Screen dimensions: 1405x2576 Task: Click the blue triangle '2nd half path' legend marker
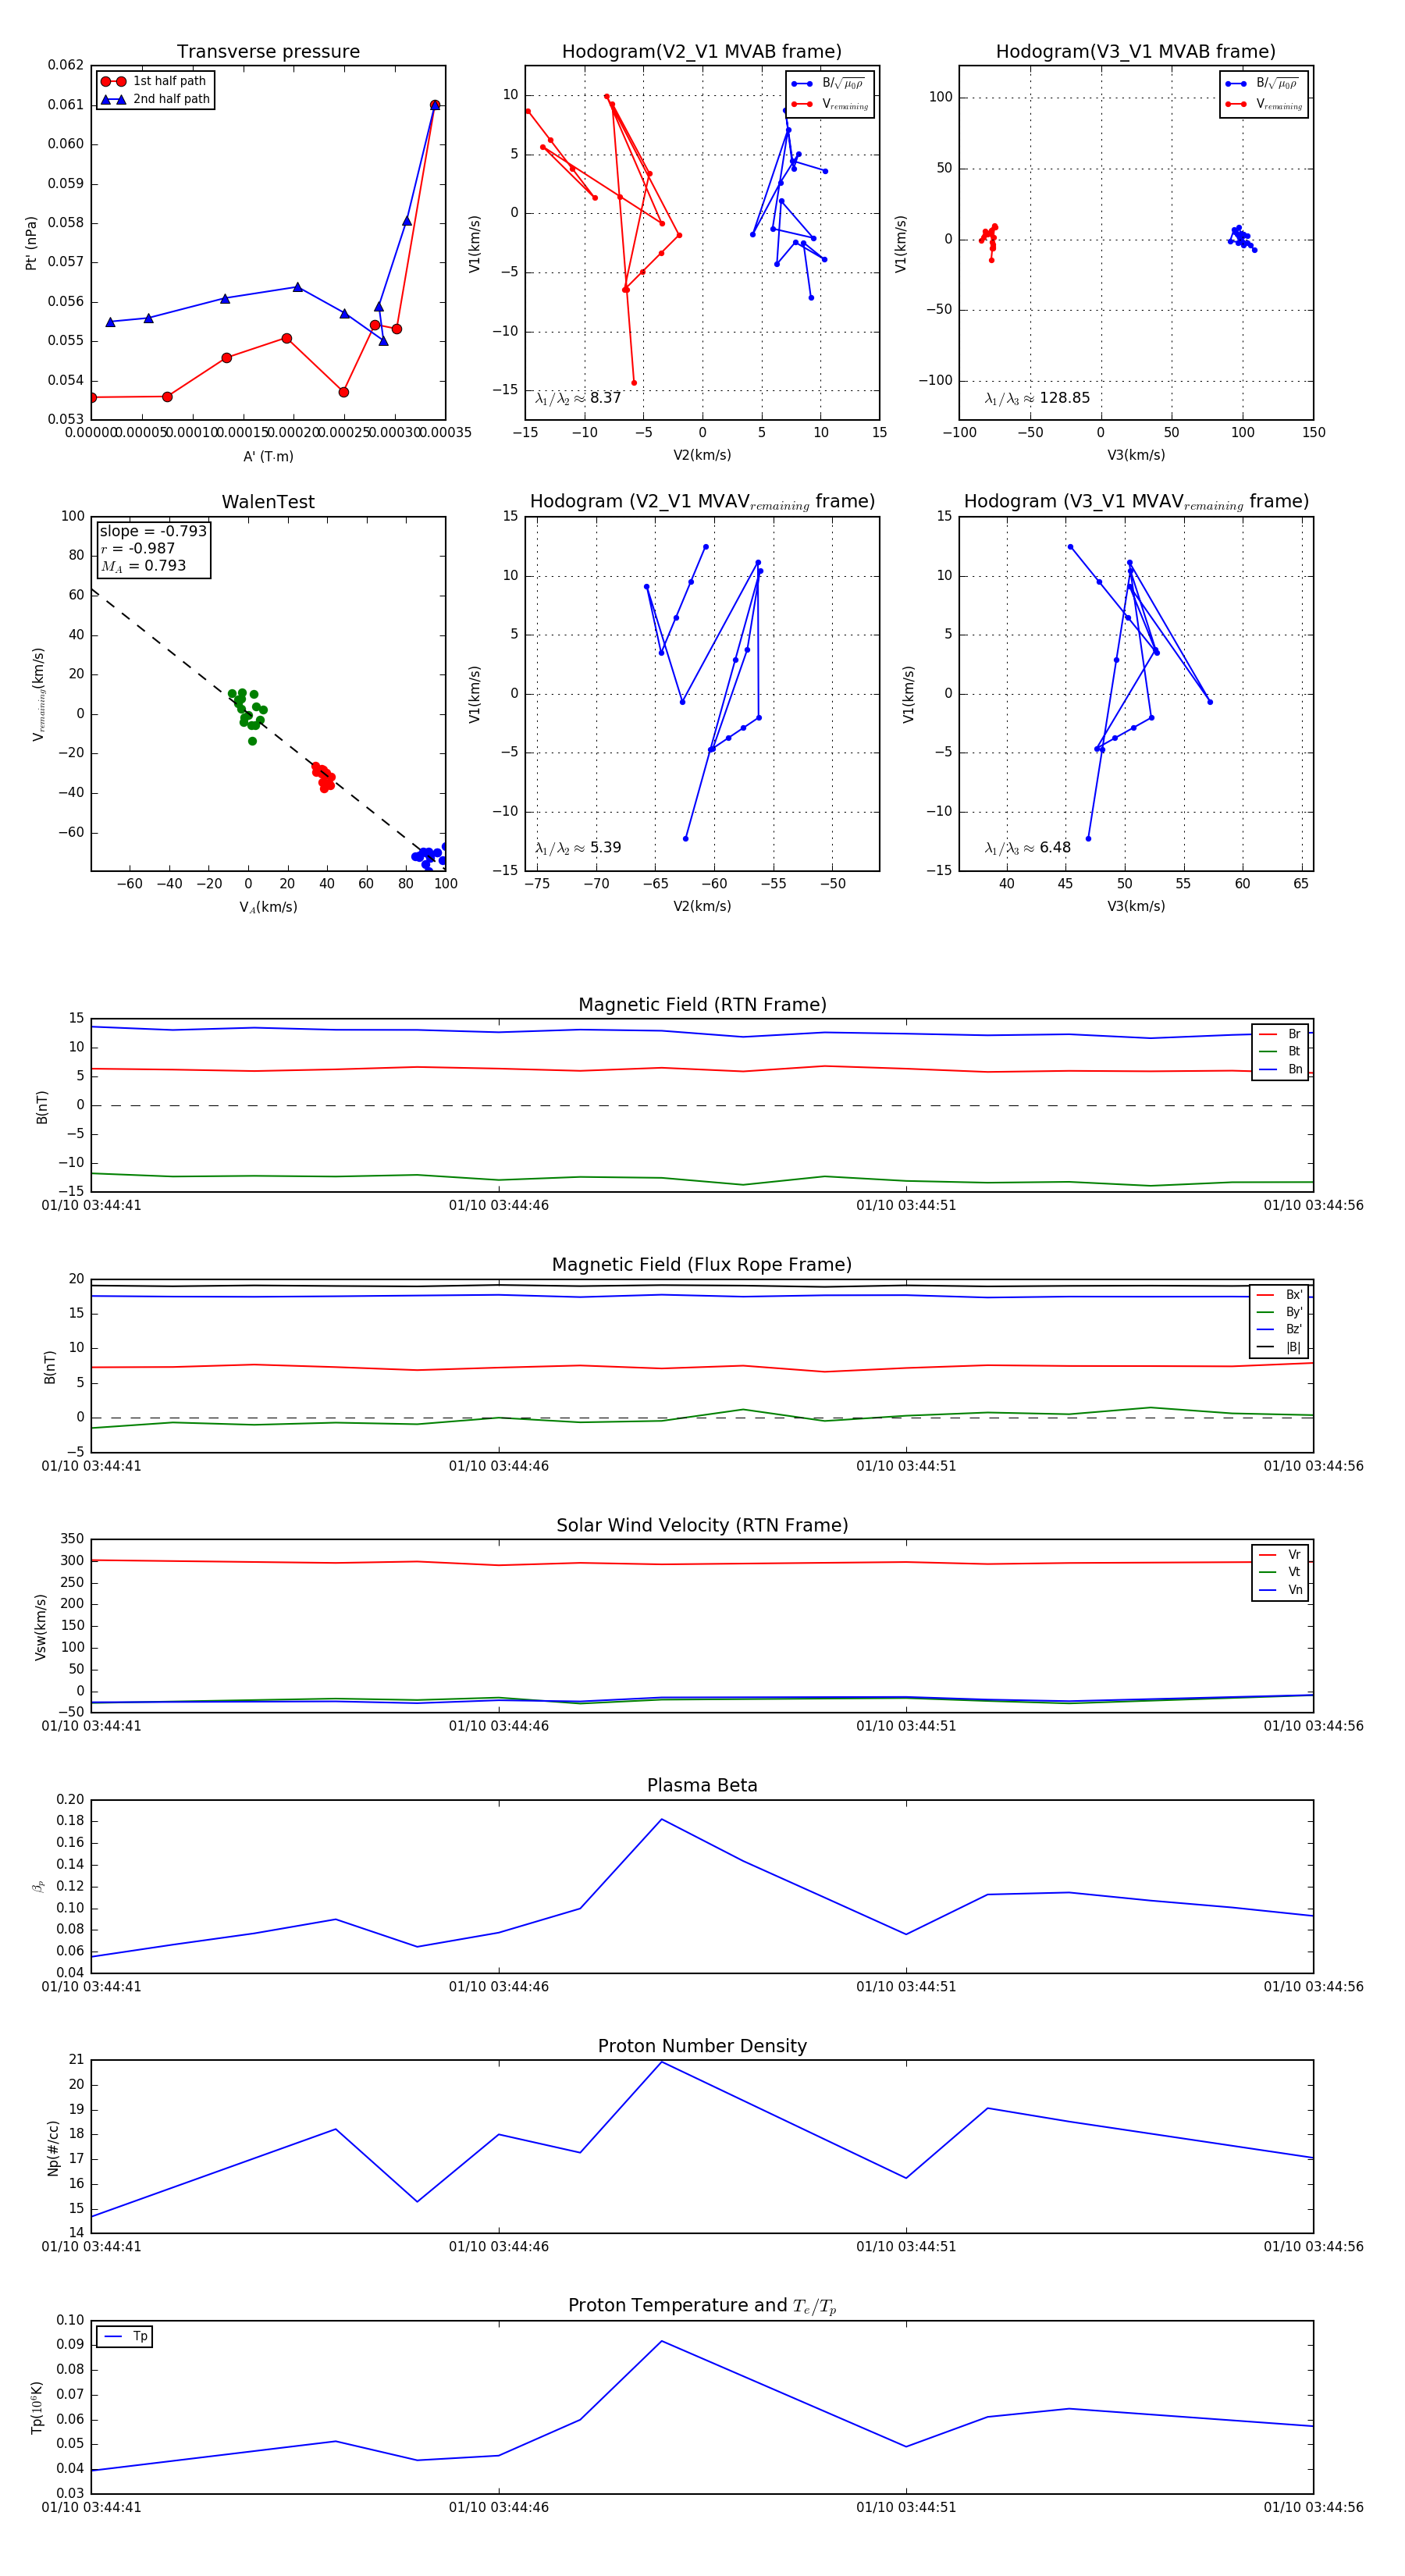(x=113, y=100)
